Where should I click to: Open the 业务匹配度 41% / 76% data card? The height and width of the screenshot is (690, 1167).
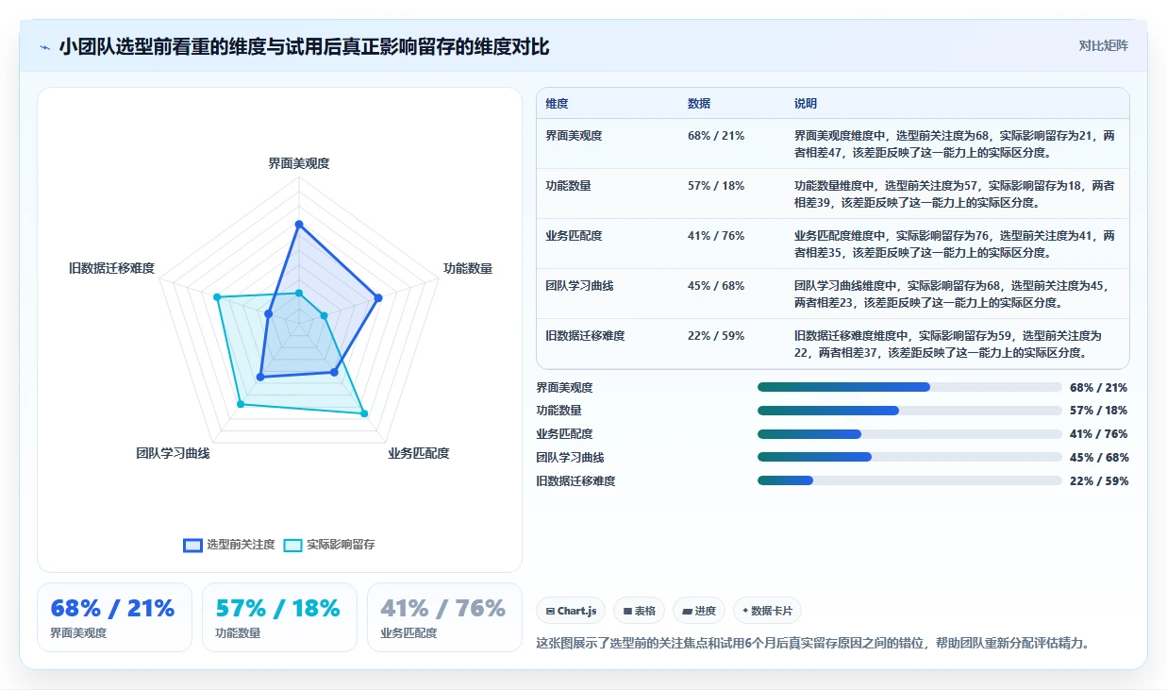444,617
